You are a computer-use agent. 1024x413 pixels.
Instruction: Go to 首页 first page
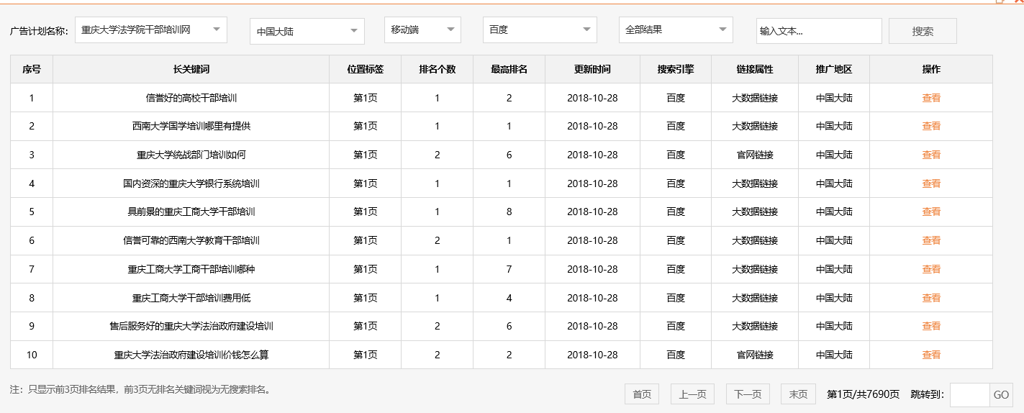[642, 394]
